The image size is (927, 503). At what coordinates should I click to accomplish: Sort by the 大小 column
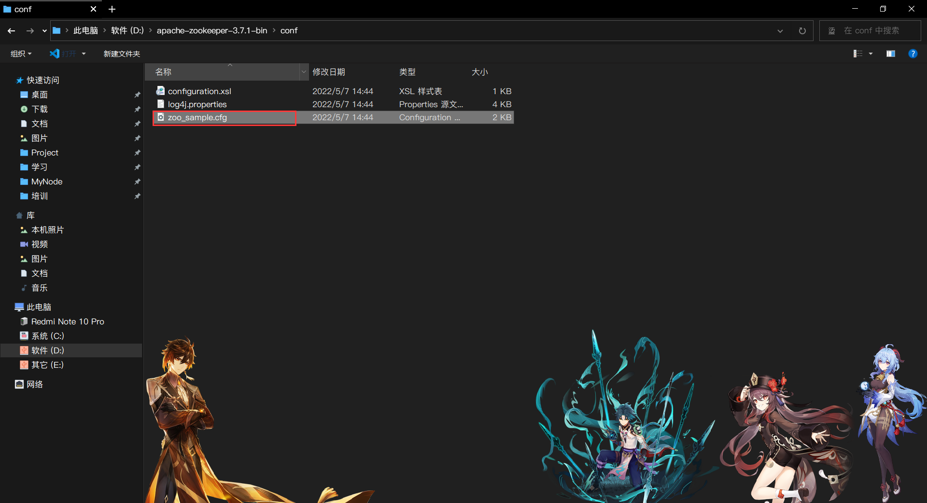479,72
